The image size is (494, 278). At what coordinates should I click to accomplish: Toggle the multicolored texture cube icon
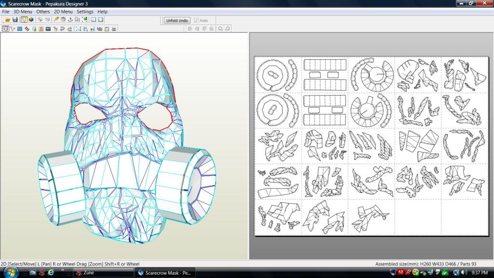point(31,20)
